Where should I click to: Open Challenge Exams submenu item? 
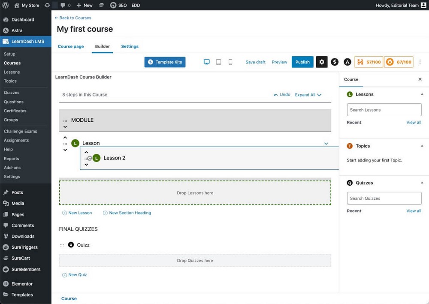pos(20,132)
